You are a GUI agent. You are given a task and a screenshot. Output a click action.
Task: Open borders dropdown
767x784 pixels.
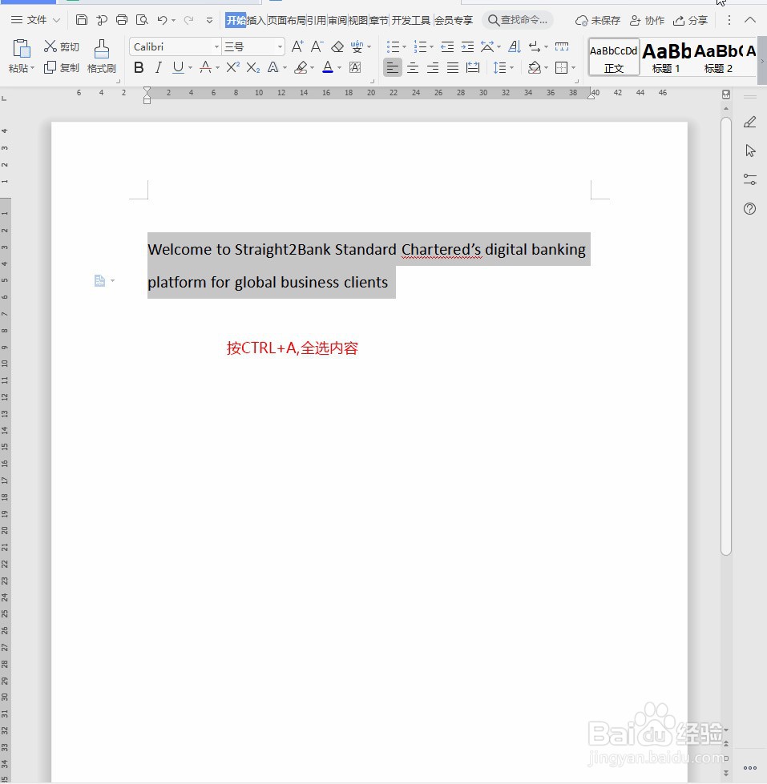click(x=573, y=67)
